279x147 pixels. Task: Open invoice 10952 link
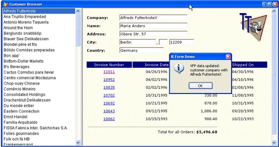[x=109, y=80]
